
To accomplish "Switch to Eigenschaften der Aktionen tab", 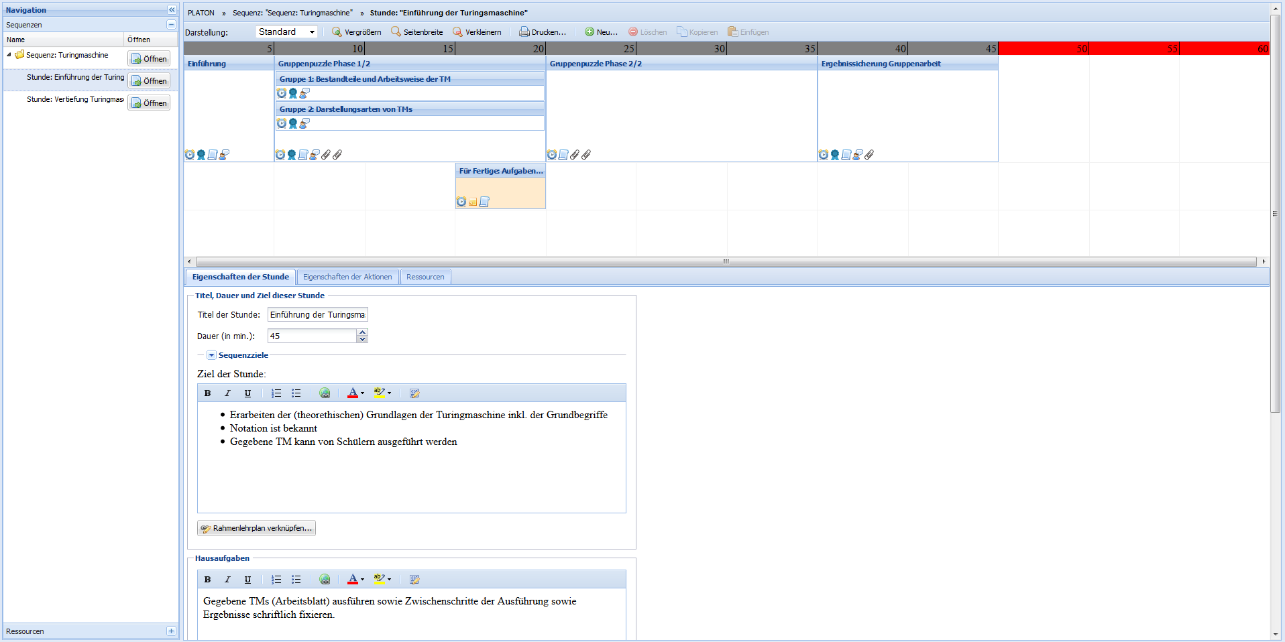I will (x=347, y=277).
